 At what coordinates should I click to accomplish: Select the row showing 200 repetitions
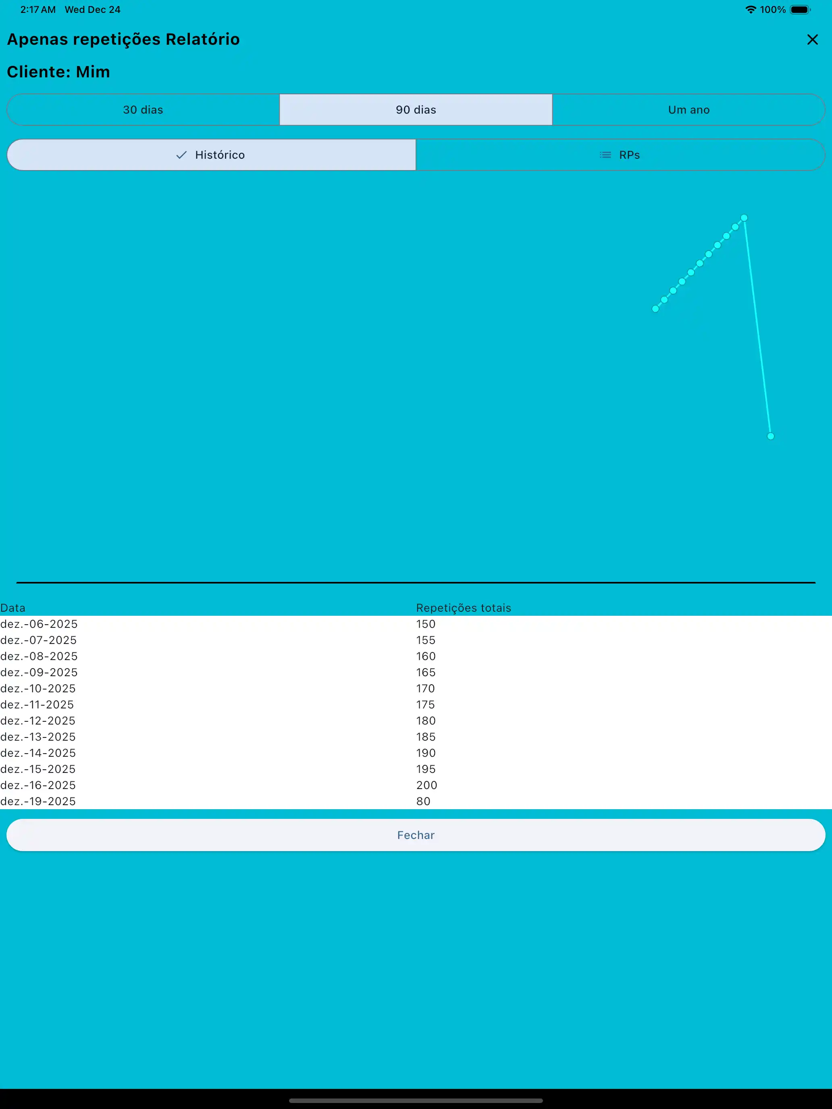coord(426,785)
